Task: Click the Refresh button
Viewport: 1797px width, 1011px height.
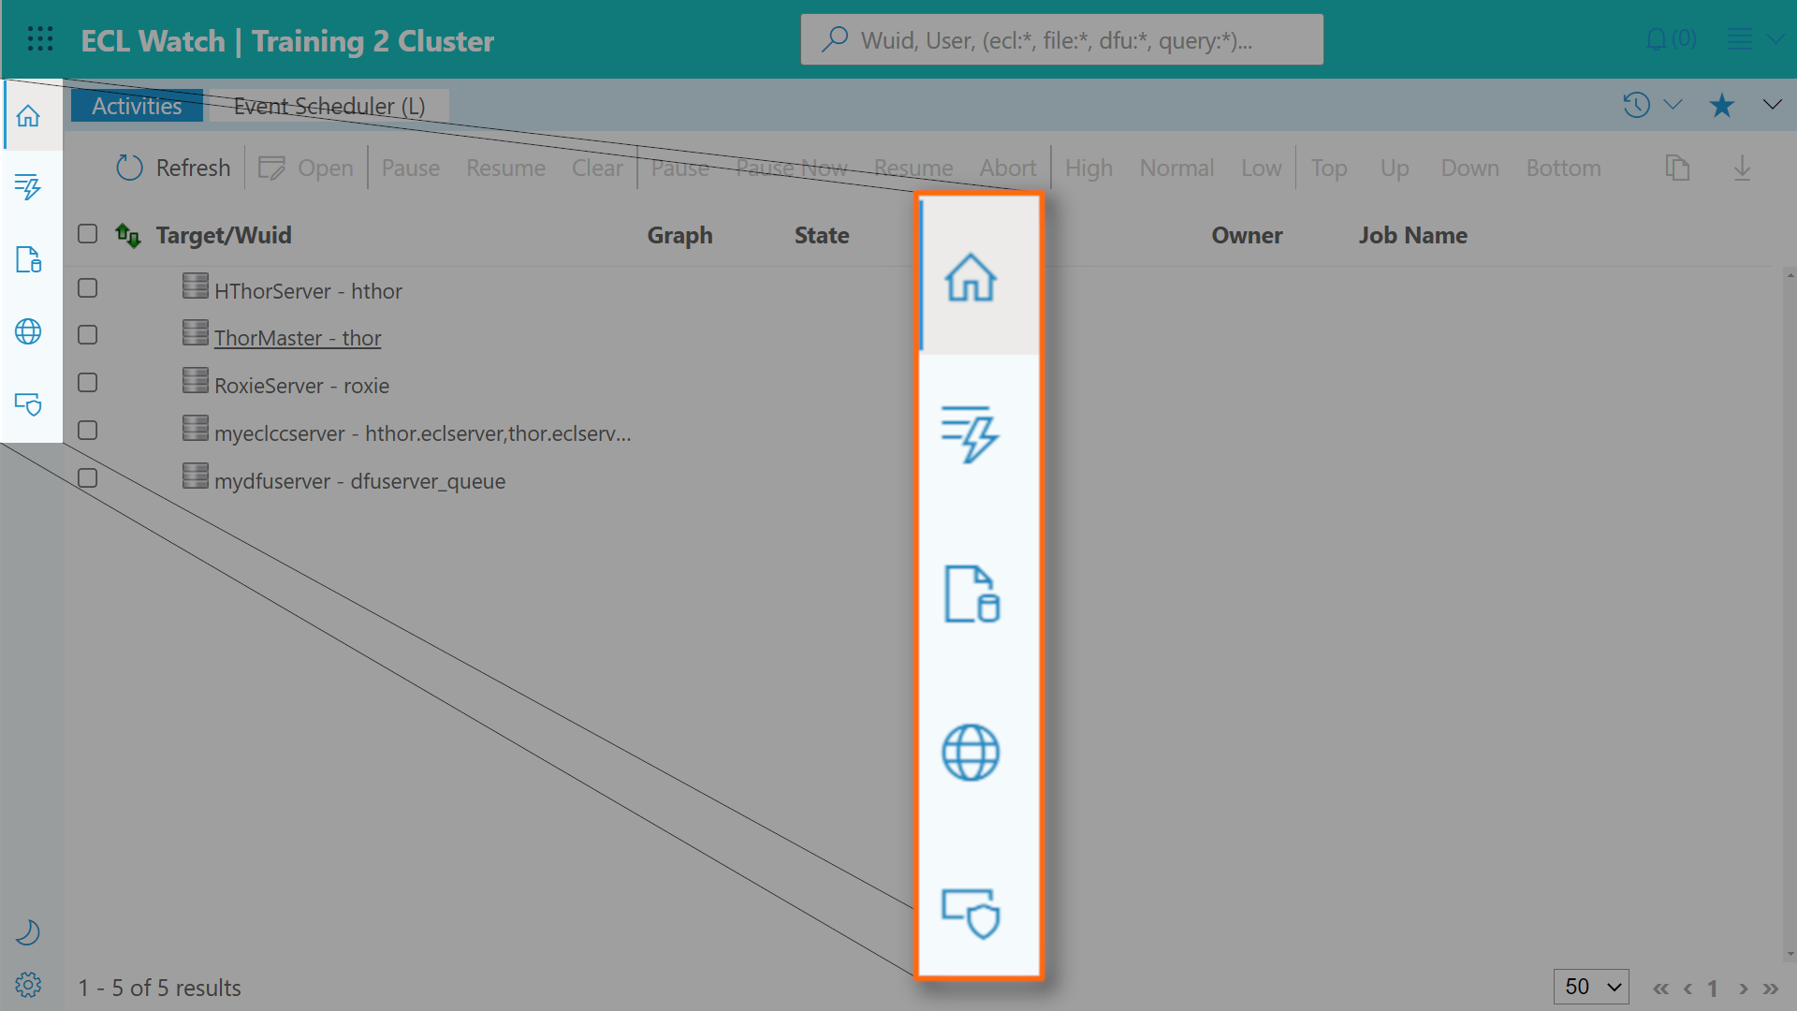Action: [x=173, y=168]
